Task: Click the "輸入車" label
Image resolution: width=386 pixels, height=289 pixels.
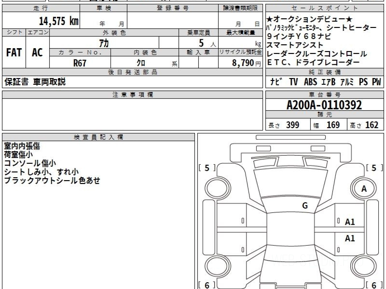Action: coord(198,52)
